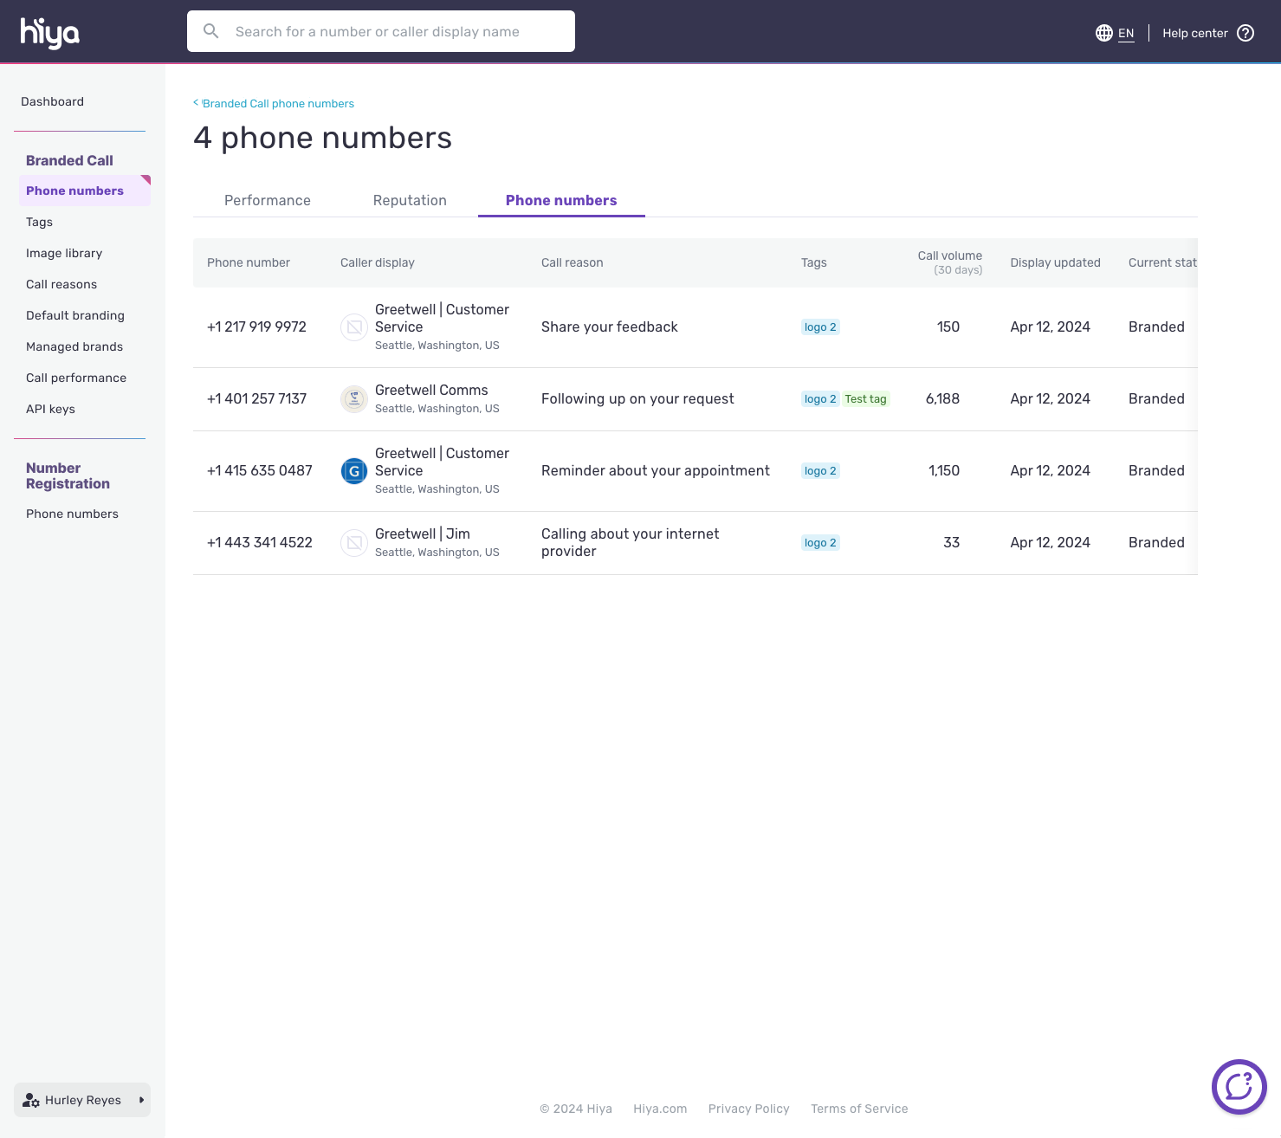The height and width of the screenshot is (1138, 1281).
Task: Click the Help center link
Action: (x=1195, y=33)
